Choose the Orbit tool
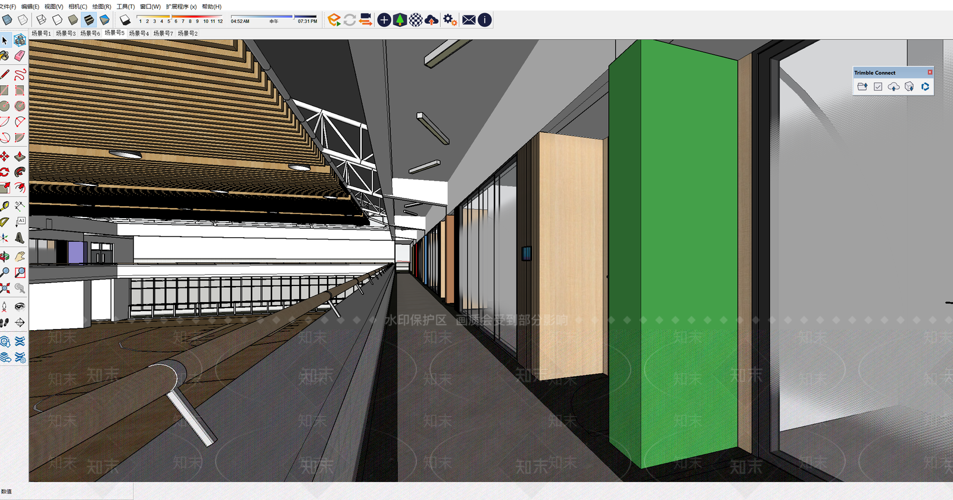The width and height of the screenshot is (953, 500). [x=5, y=257]
